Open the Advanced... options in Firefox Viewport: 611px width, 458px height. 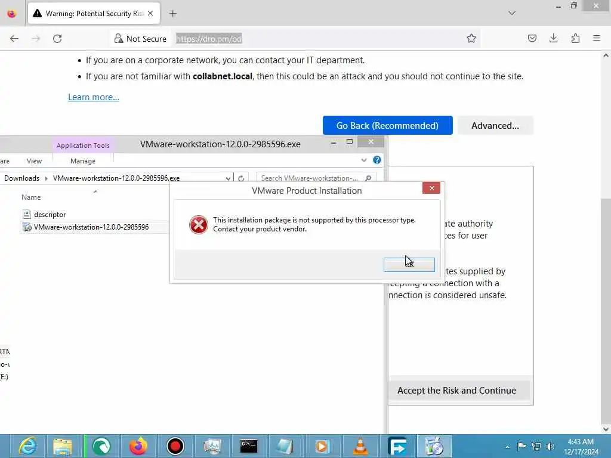pos(495,125)
